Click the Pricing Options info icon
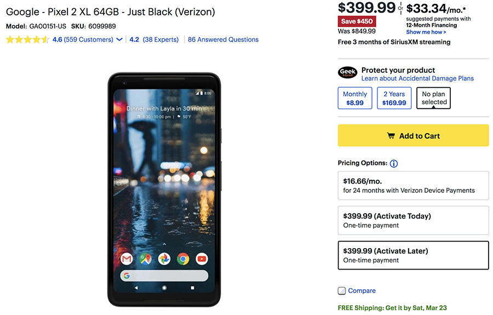The width and height of the screenshot is (493, 315). click(x=394, y=163)
